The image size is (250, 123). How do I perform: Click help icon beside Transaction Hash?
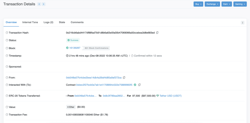tap(7, 33)
